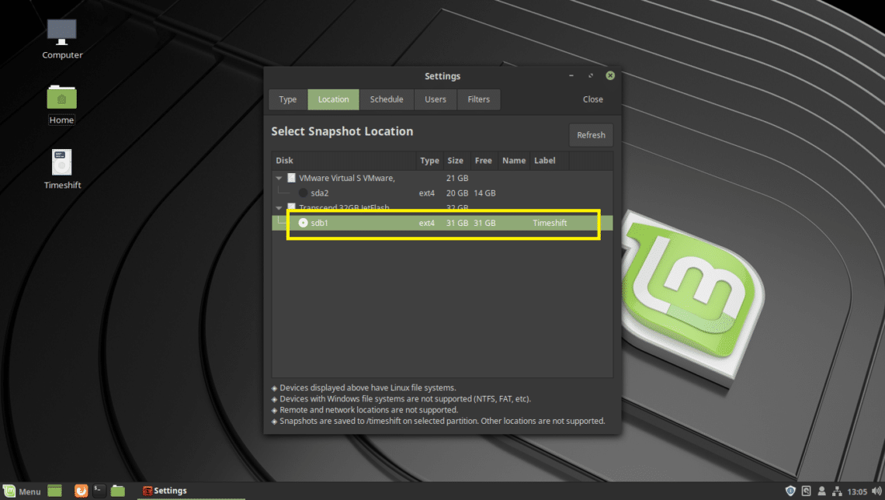Open the user account tray icon
This screenshot has height=500, width=885.
pos(822,491)
